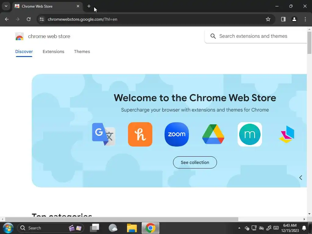Open the Google Drive extension icon
Screen dimensions: 312x234
[213, 134]
